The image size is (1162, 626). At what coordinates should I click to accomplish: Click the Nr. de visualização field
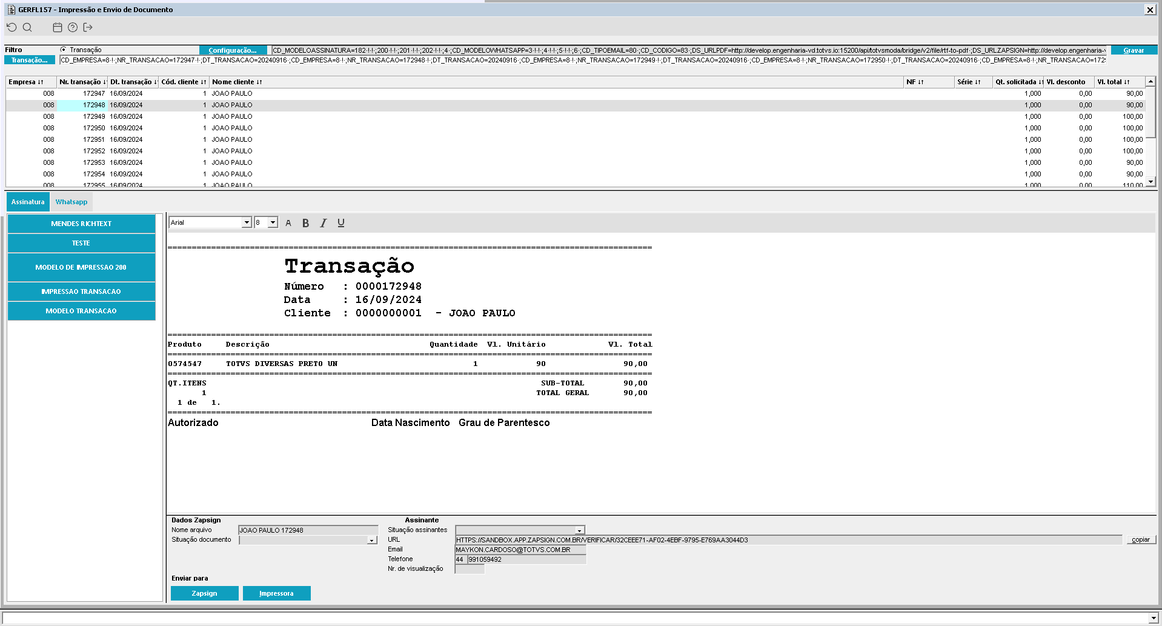click(470, 569)
